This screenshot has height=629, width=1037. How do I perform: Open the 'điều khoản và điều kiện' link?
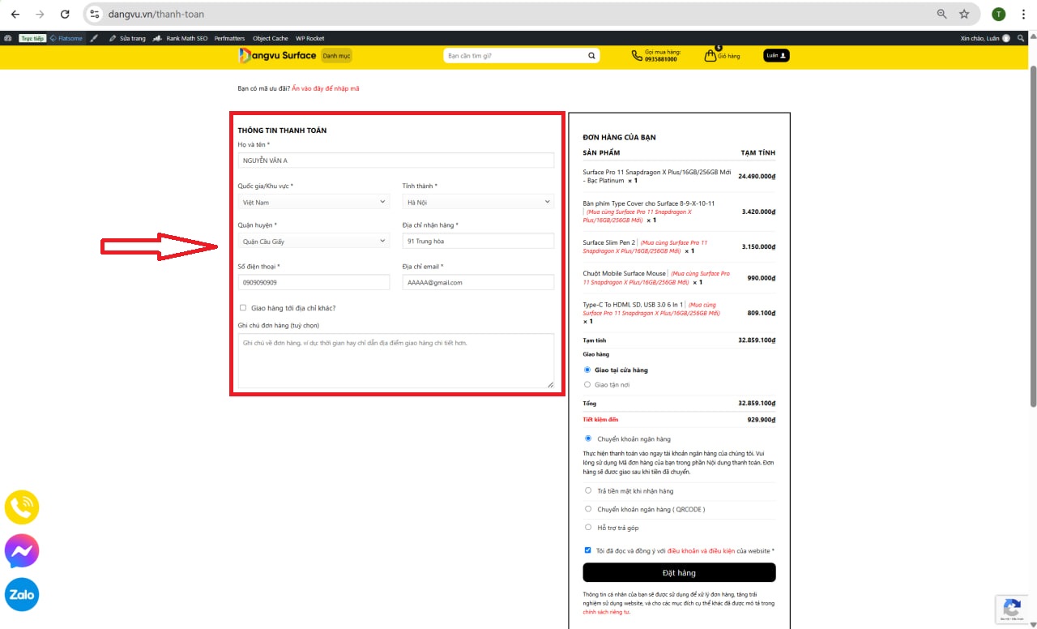coord(702,551)
